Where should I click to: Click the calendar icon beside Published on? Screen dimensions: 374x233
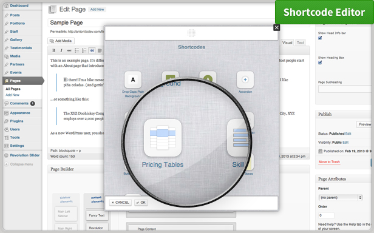321,151
